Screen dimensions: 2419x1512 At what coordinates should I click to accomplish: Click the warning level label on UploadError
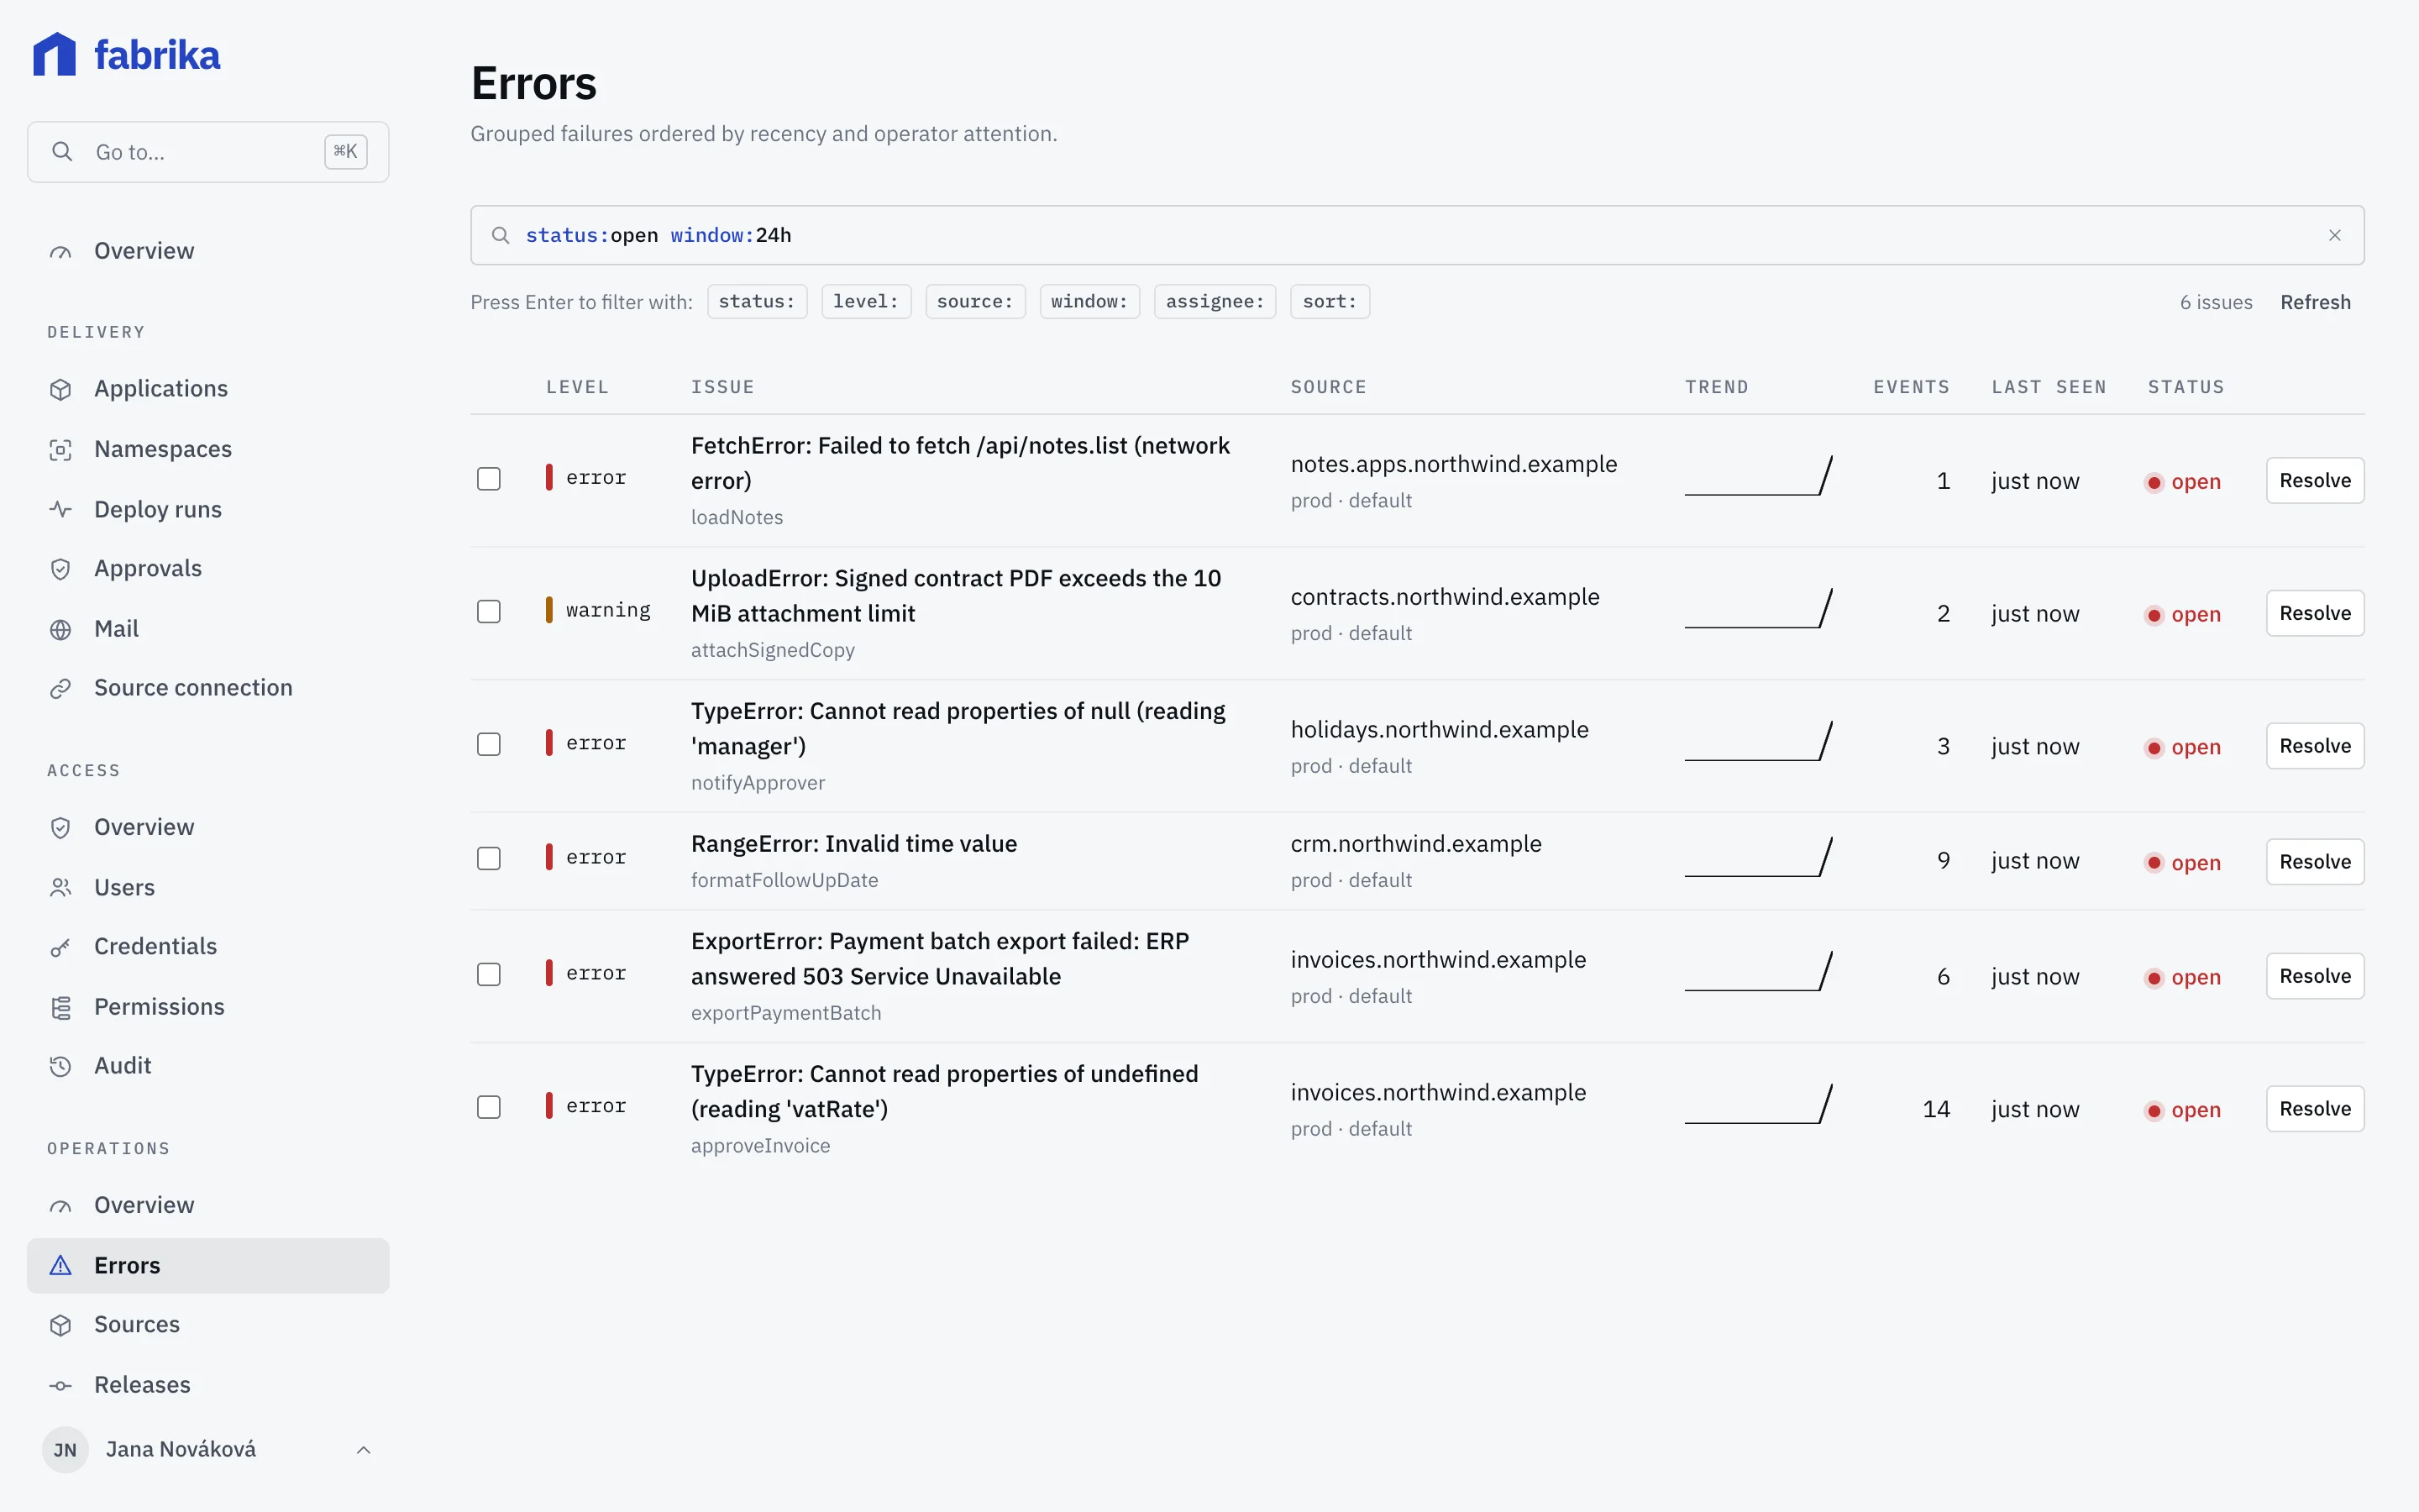pyautogui.click(x=608, y=610)
